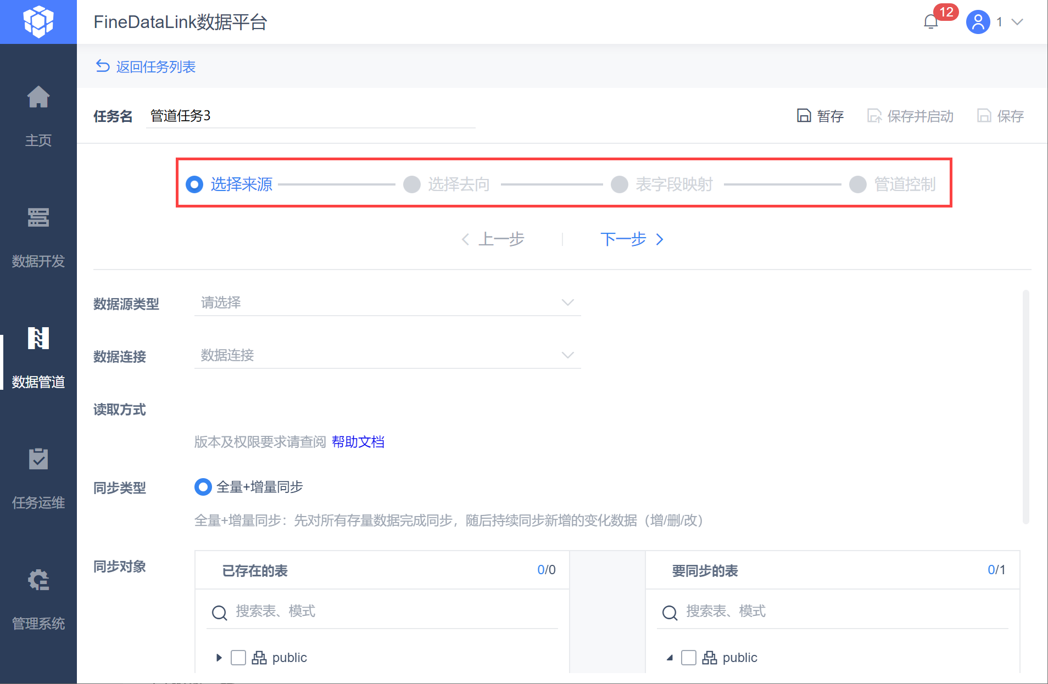Click the 保存并启动 button label
Viewport: 1048px width, 684px height.
tap(920, 116)
